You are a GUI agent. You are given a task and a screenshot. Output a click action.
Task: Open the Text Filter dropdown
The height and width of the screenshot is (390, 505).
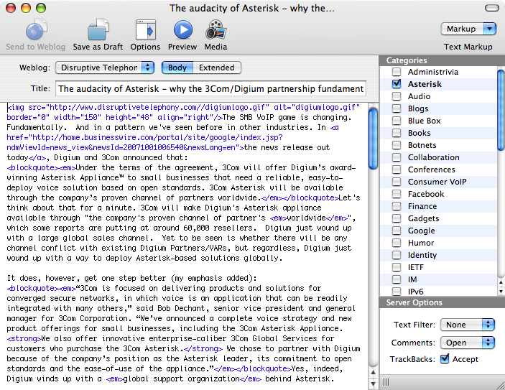tap(468, 325)
